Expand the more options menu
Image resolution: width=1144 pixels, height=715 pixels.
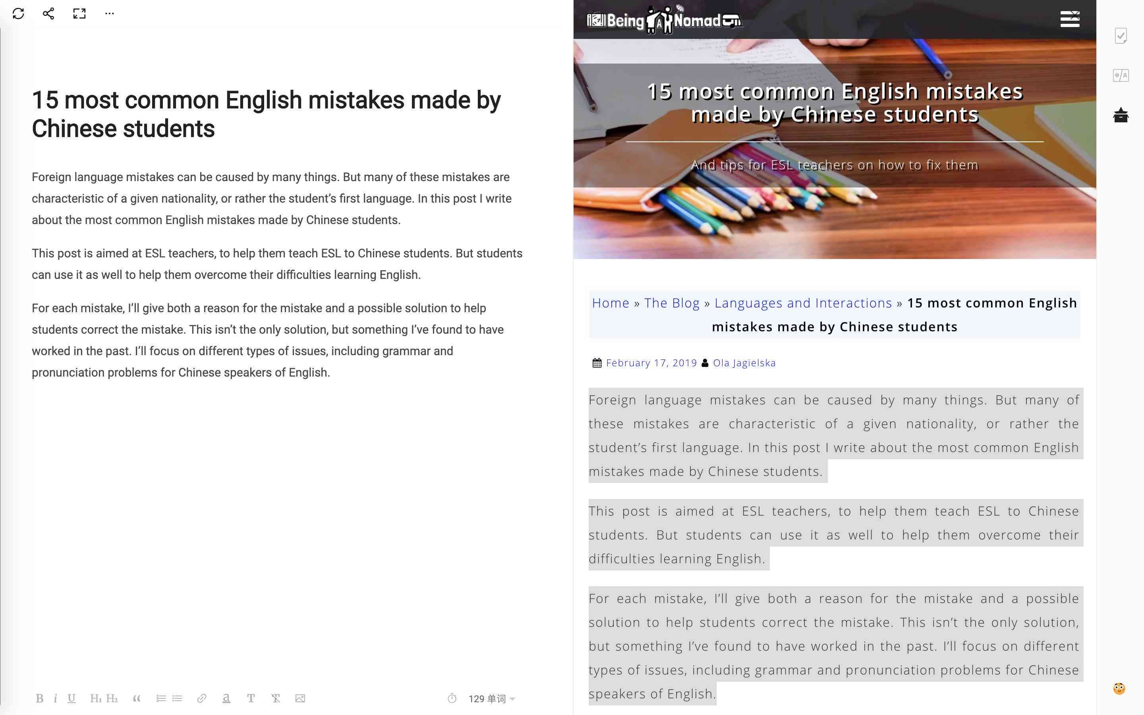pyautogui.click(x=110, y=14)
